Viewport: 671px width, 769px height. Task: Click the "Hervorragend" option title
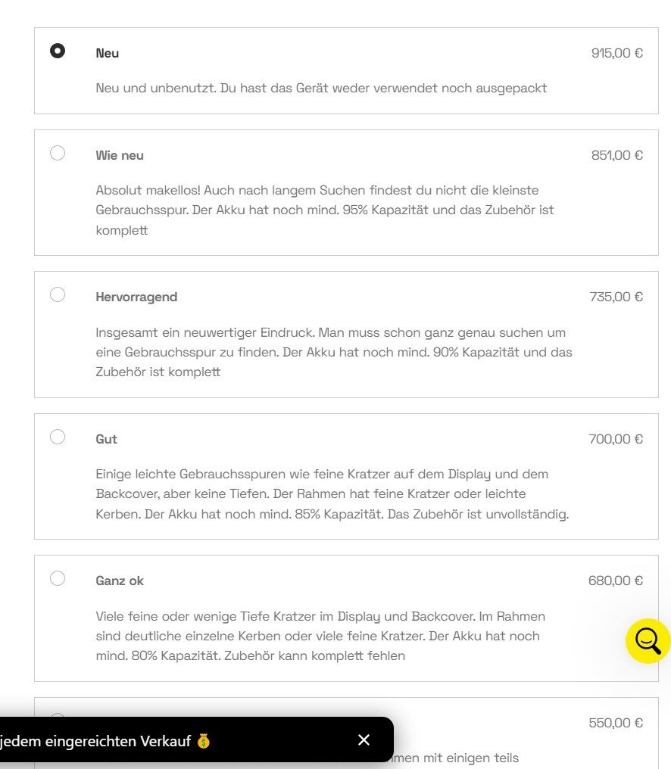(x=136, y=297)
